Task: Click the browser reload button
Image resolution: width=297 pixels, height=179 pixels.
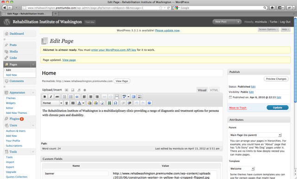Action: 168,8
